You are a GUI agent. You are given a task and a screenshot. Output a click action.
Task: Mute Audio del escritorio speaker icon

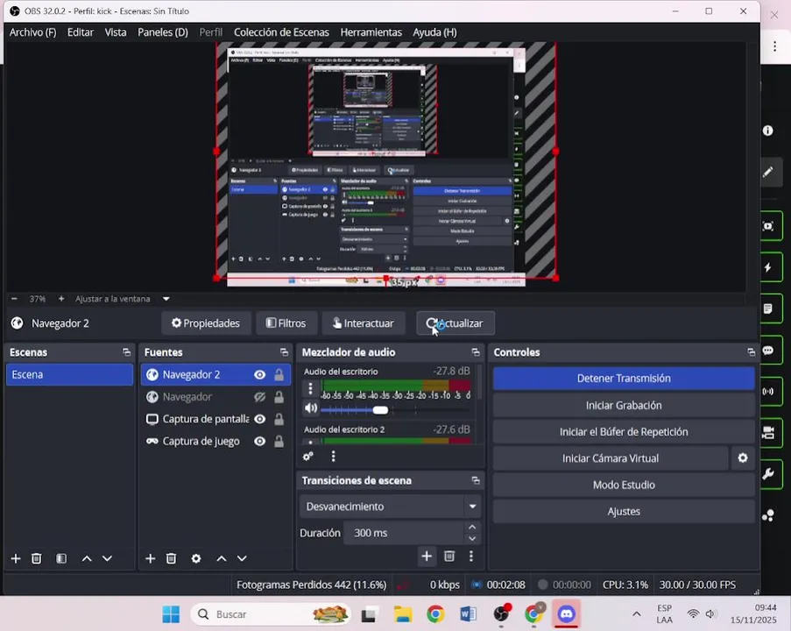point(311,408)
